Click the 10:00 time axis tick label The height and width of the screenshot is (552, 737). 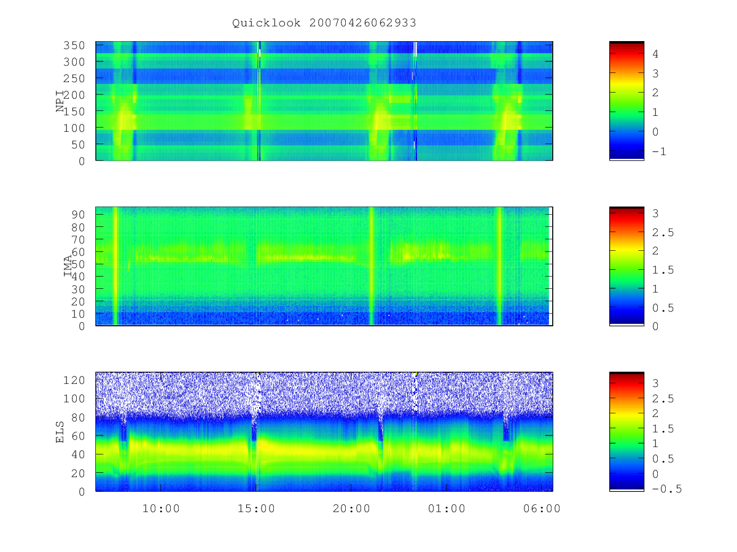161,508
